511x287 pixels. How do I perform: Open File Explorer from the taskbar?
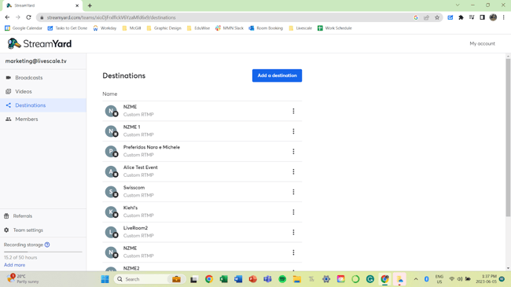tap(297, 279)
